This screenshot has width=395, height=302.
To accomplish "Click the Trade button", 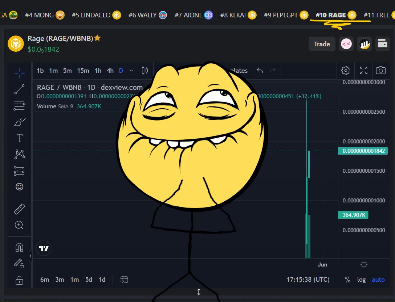I will coord(322,44).
